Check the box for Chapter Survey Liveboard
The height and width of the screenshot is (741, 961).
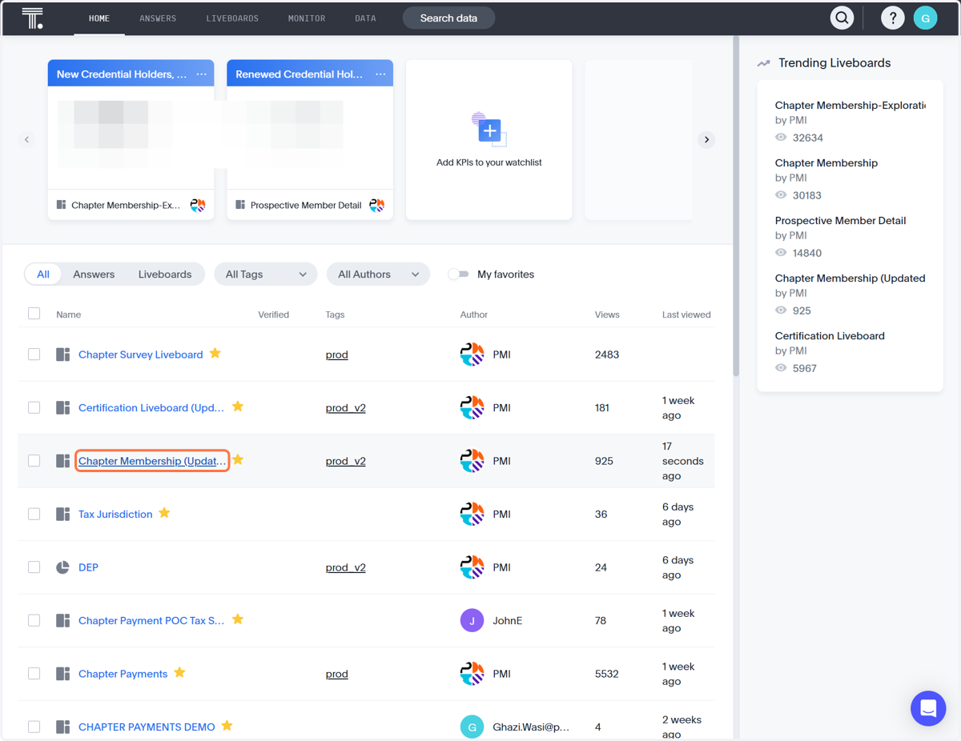(x=34, y=354)
